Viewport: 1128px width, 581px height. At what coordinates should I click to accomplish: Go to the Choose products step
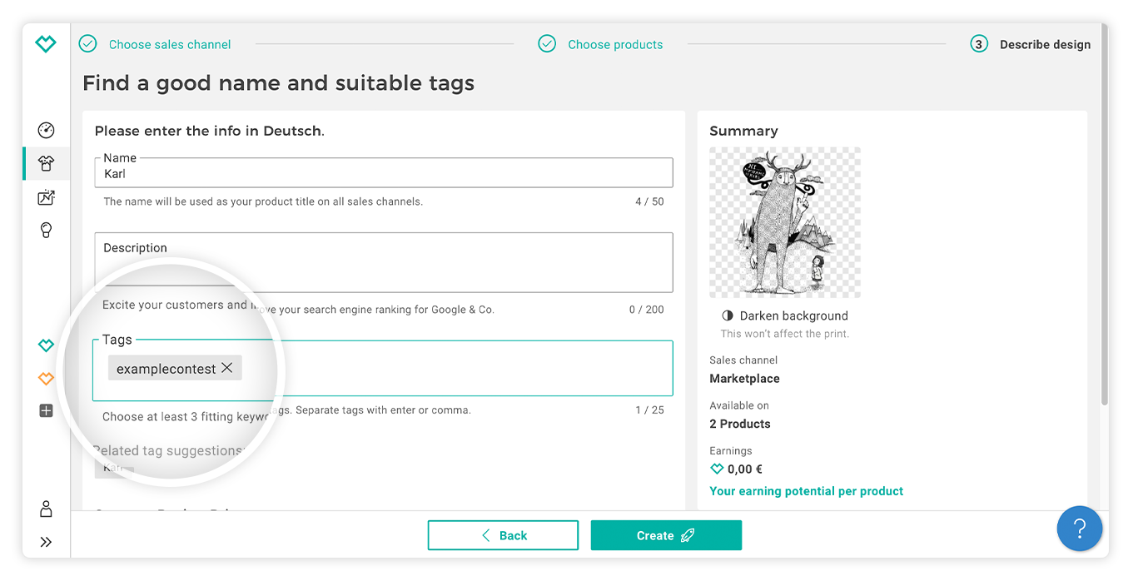pyautogui.click(x=600, y=44)
